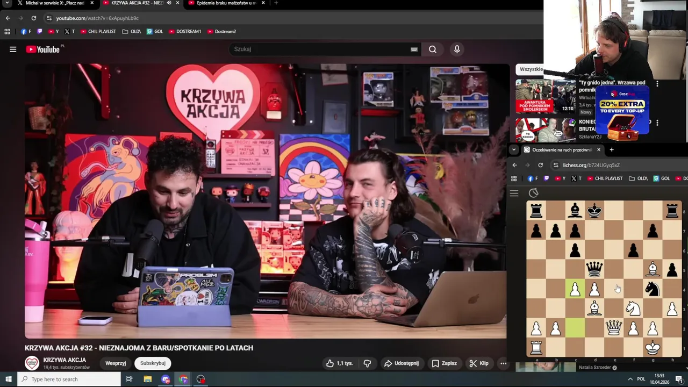Save the video with the Zapisz button
The width and height of the screenshot is (688, 387).
tap(445, 363)
